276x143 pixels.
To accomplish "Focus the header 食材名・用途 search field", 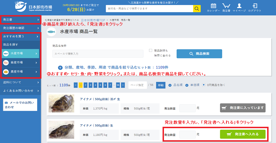I will pyautogui.click(x=149, y=9).
